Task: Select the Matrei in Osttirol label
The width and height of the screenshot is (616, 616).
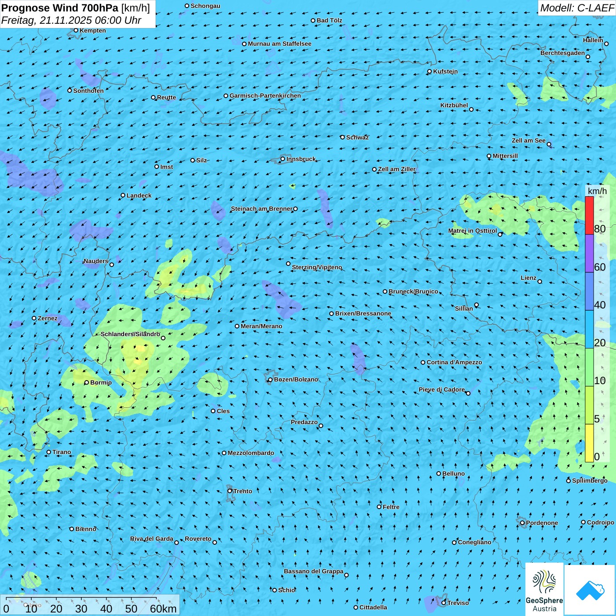Action: pyautogui.click(x=473, y=231)
